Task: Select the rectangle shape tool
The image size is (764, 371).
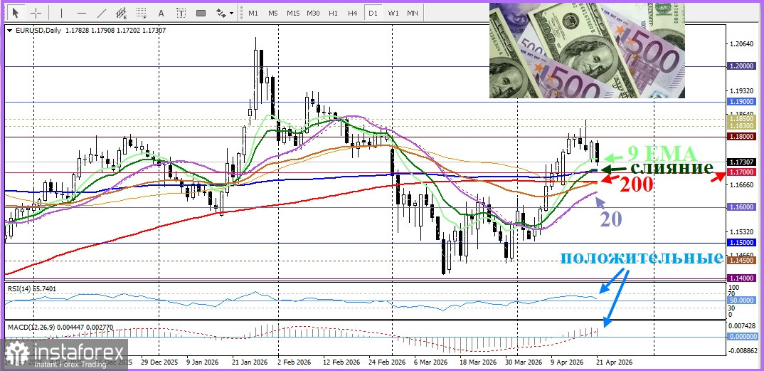Action: coord(201,13)
